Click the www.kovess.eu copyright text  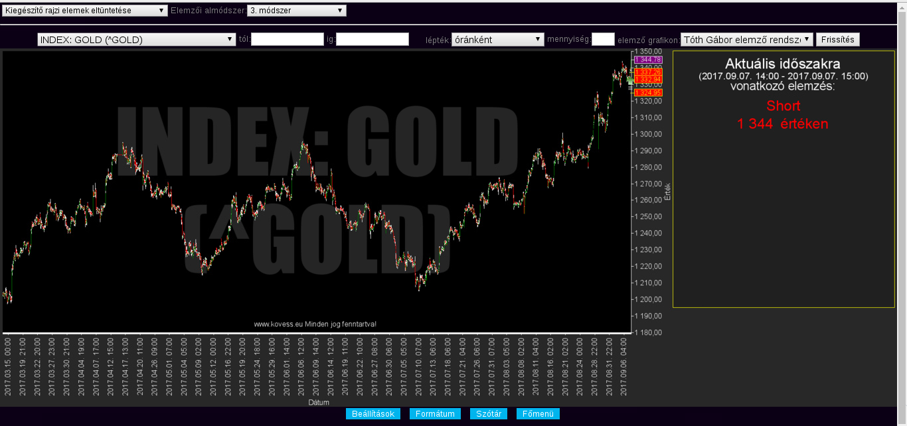click(x=315, y=324)
